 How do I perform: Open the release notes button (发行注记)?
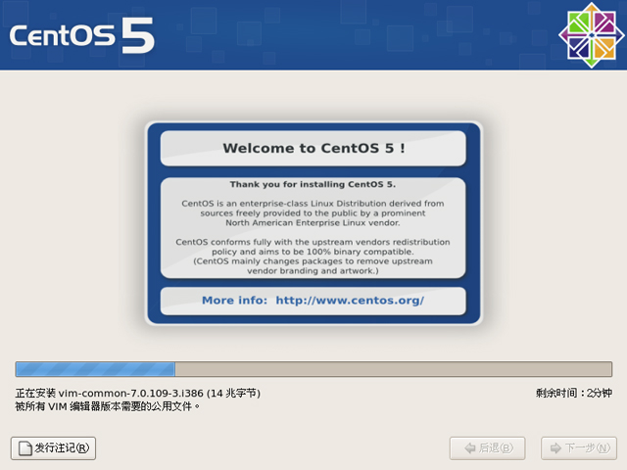(53, 448)
